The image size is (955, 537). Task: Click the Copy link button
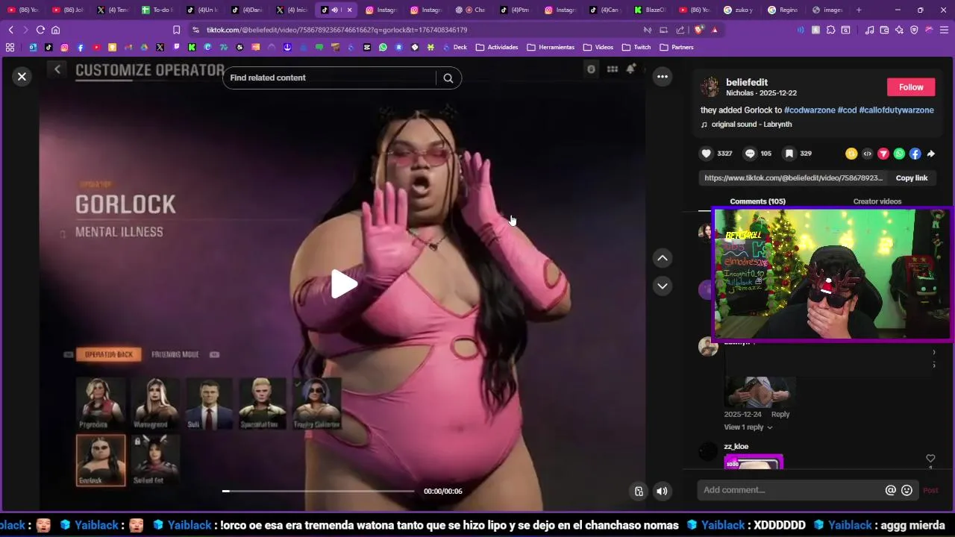click(x=911, y=178)
